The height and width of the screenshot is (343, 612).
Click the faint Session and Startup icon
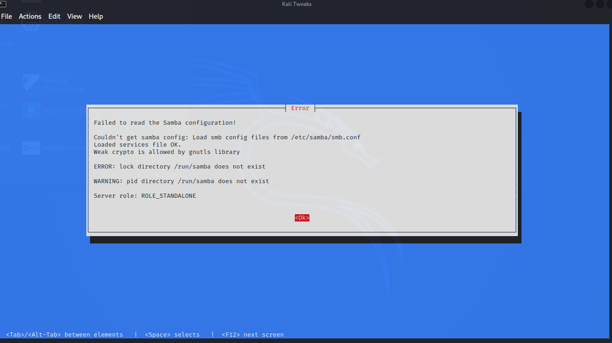(x=31, y=111)
